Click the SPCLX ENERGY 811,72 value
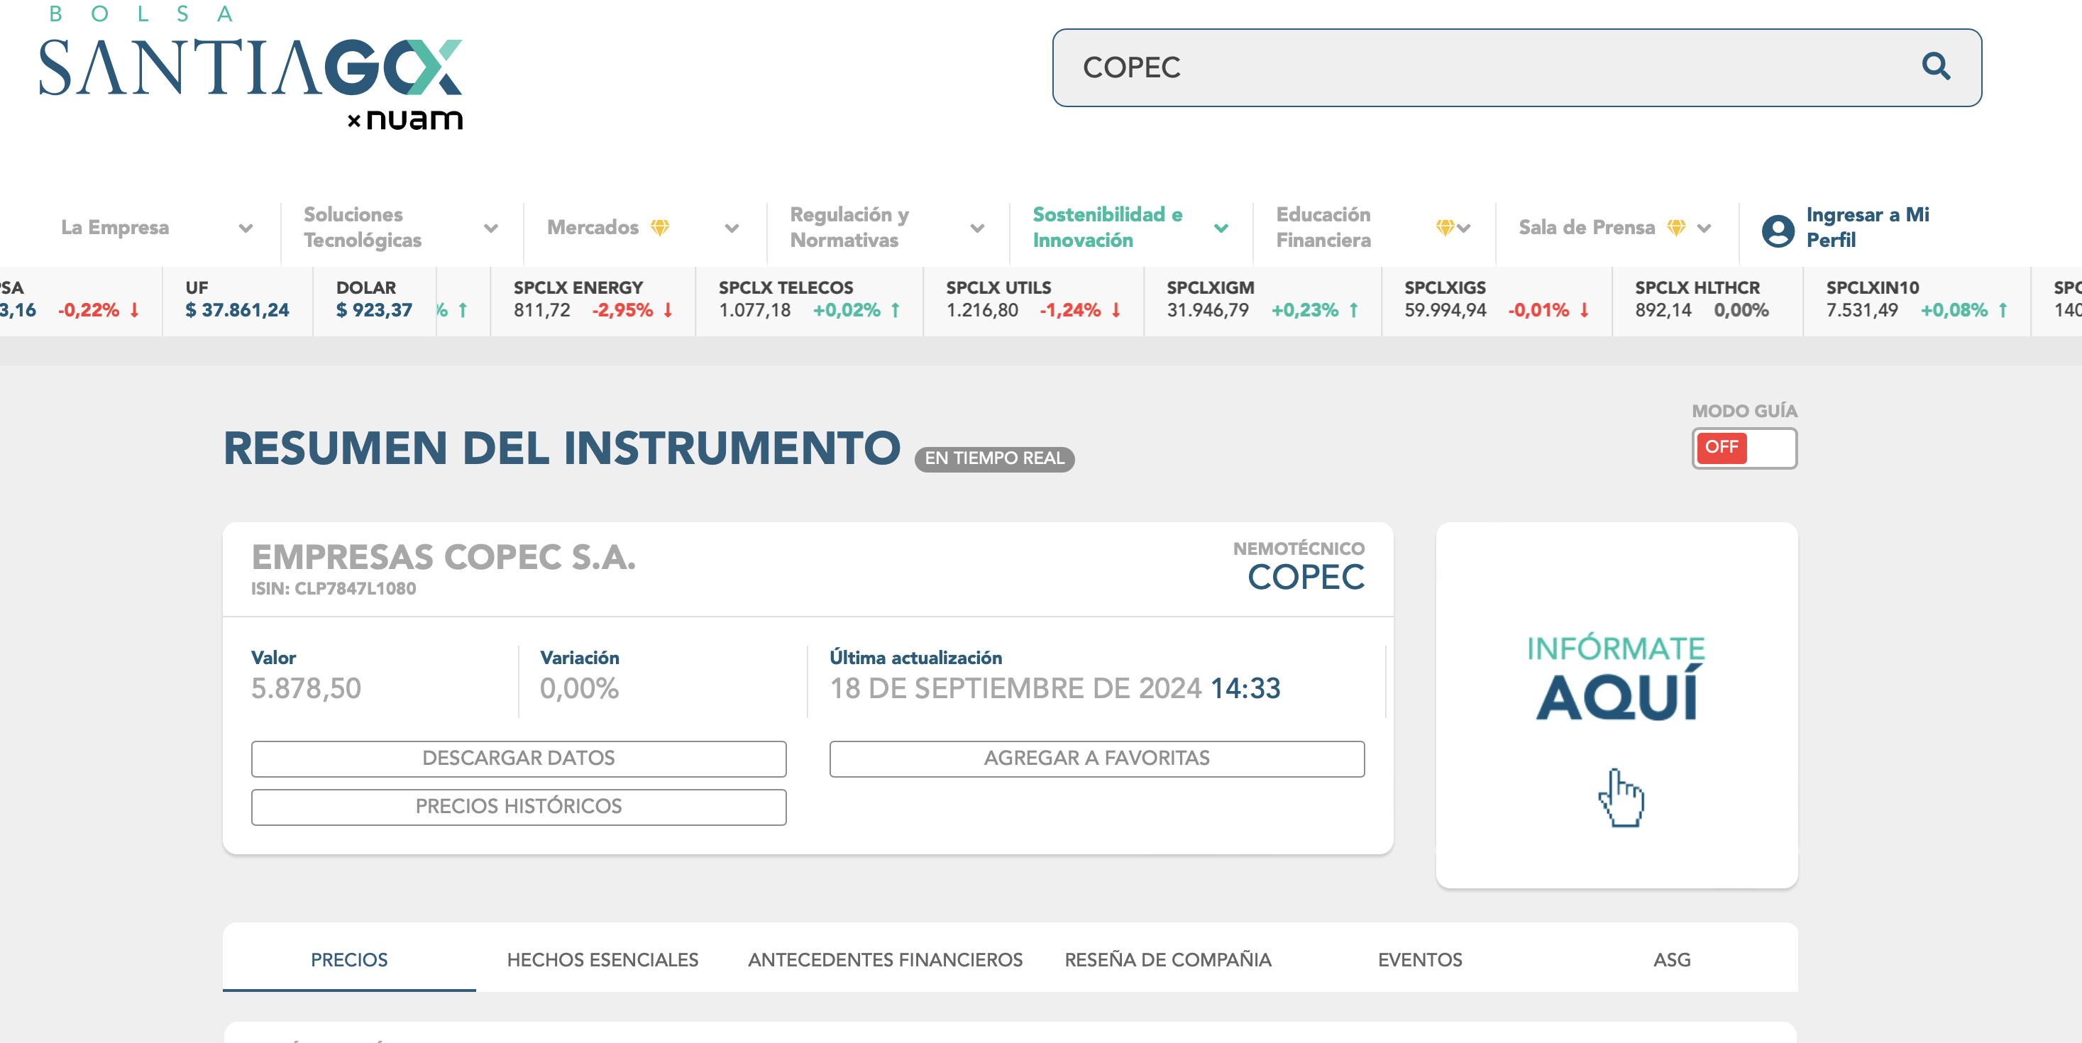This screenshot has height=1043, width=2082. point(541,310)
